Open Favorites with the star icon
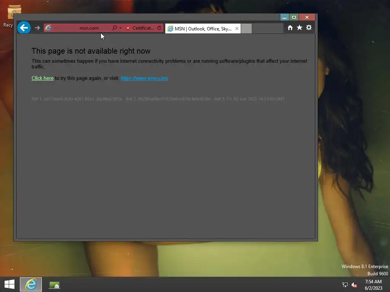This screenshot has height=292, width=390. coord(299,27)
